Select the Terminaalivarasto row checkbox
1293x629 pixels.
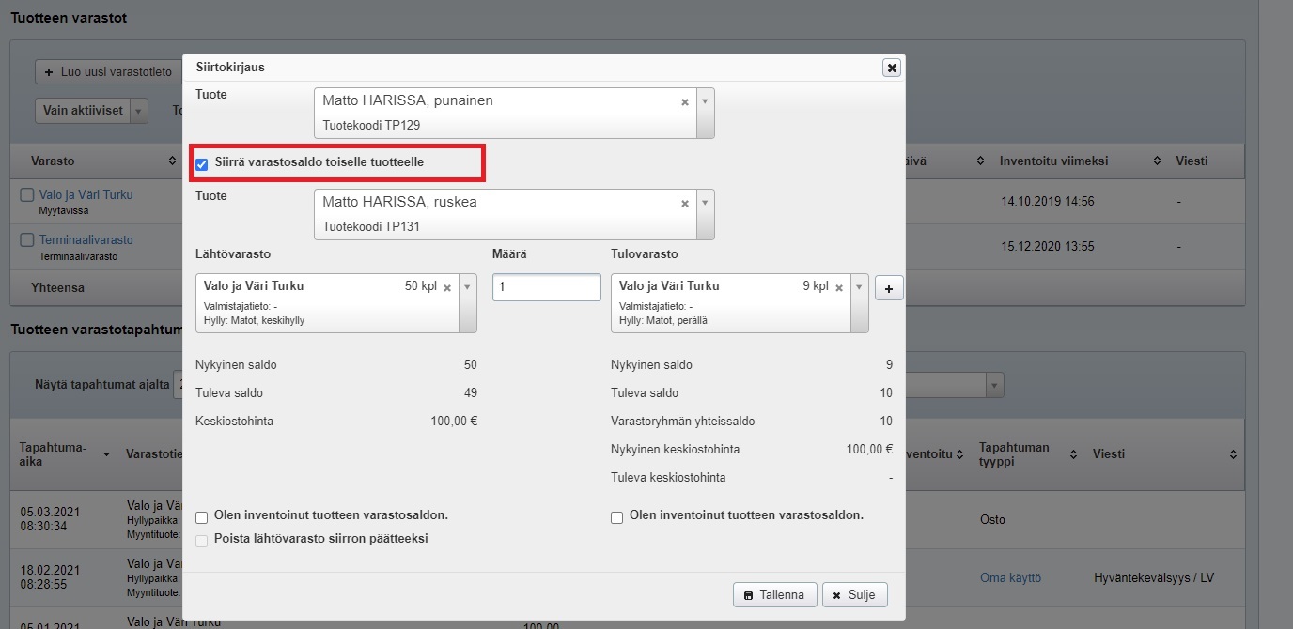(x=27, y=240)
